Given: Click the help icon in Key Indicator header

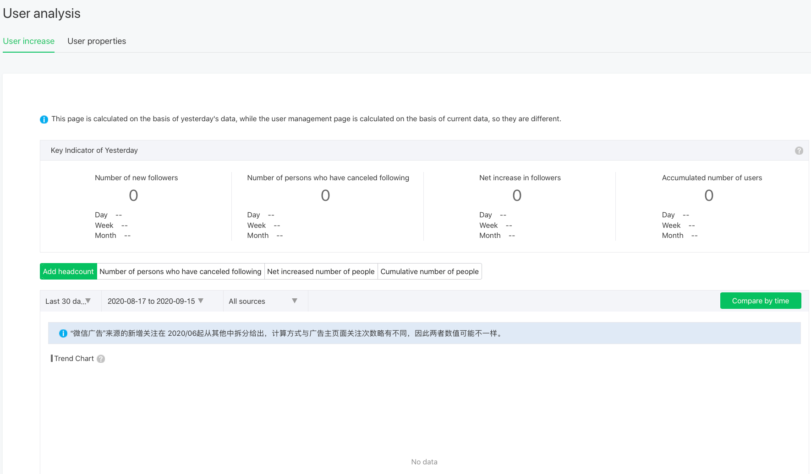Looking at the screenshot, I should coord(799,151).
